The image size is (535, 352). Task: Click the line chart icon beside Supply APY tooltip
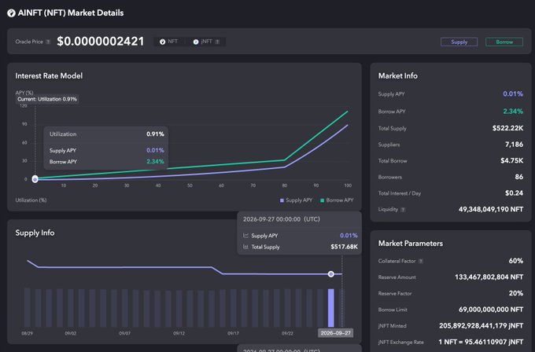[x=245, y=236]
